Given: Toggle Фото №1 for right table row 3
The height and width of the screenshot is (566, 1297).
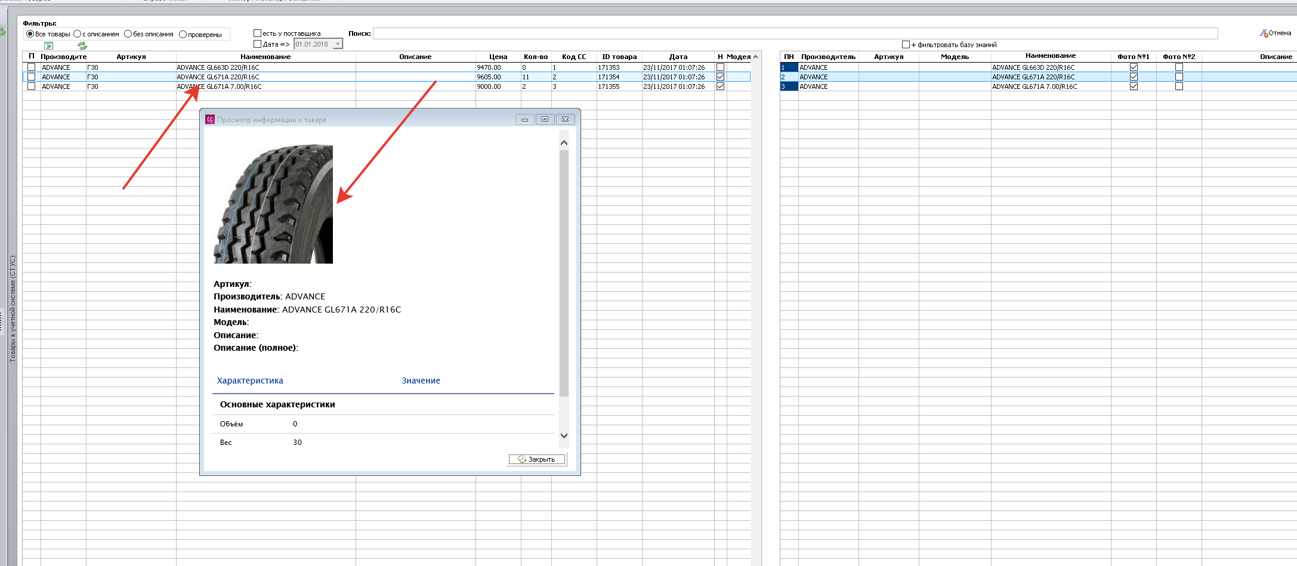Looking at the screenshot, I should tap(1134, 86).
